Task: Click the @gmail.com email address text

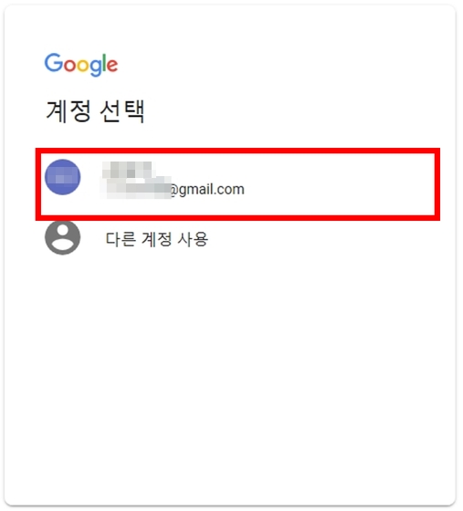Action: point(173,190)
